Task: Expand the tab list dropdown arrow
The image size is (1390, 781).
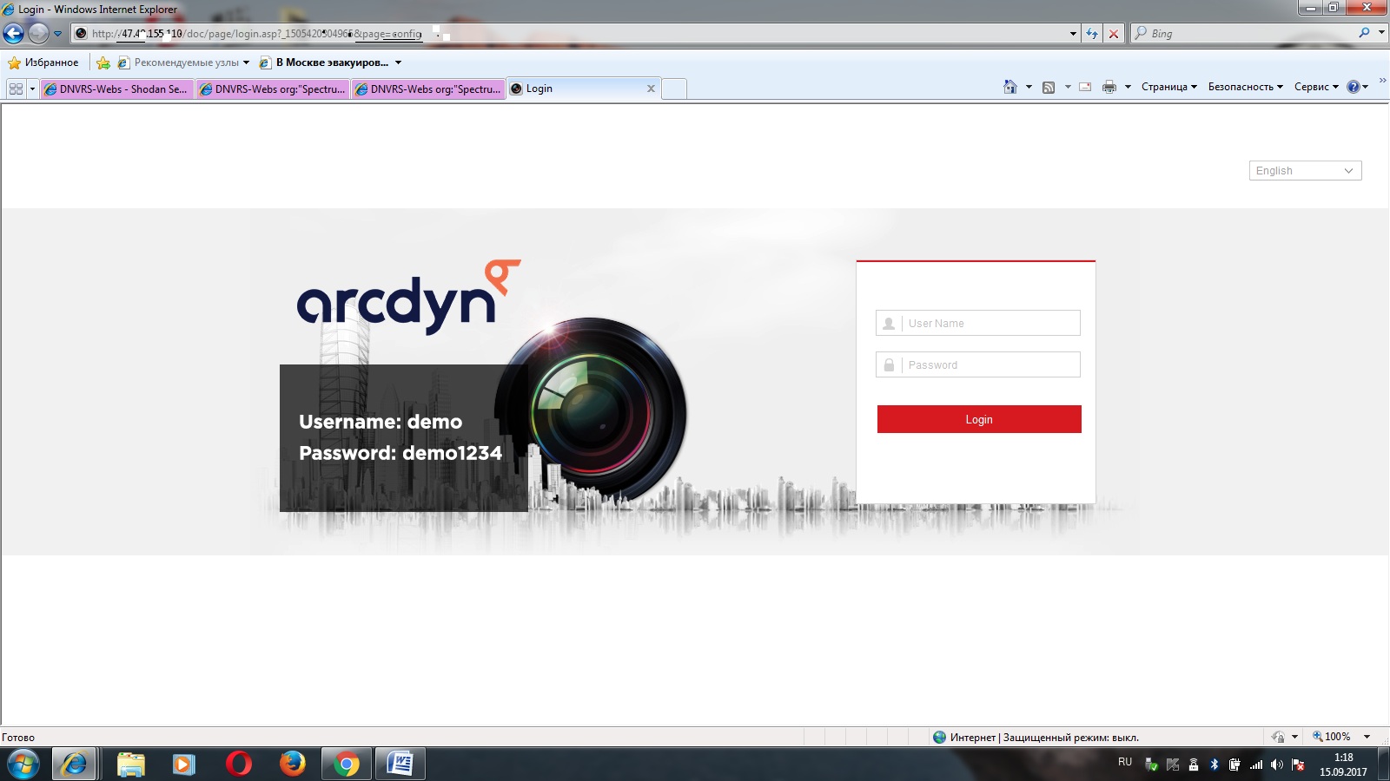Action: [x=32, y=89]
